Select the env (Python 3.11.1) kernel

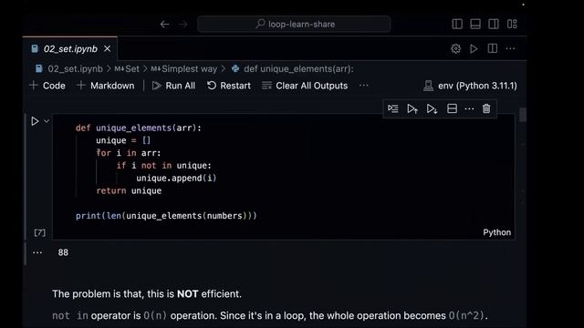point(471,86)
